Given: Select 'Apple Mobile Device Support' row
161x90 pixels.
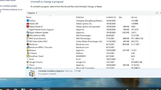Looking at the screenshot, I should 41,29.
